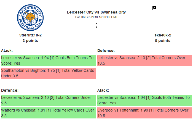
Task: Click Atack heading above the Southampton vs Brighton bet
Action: point(7,51)
